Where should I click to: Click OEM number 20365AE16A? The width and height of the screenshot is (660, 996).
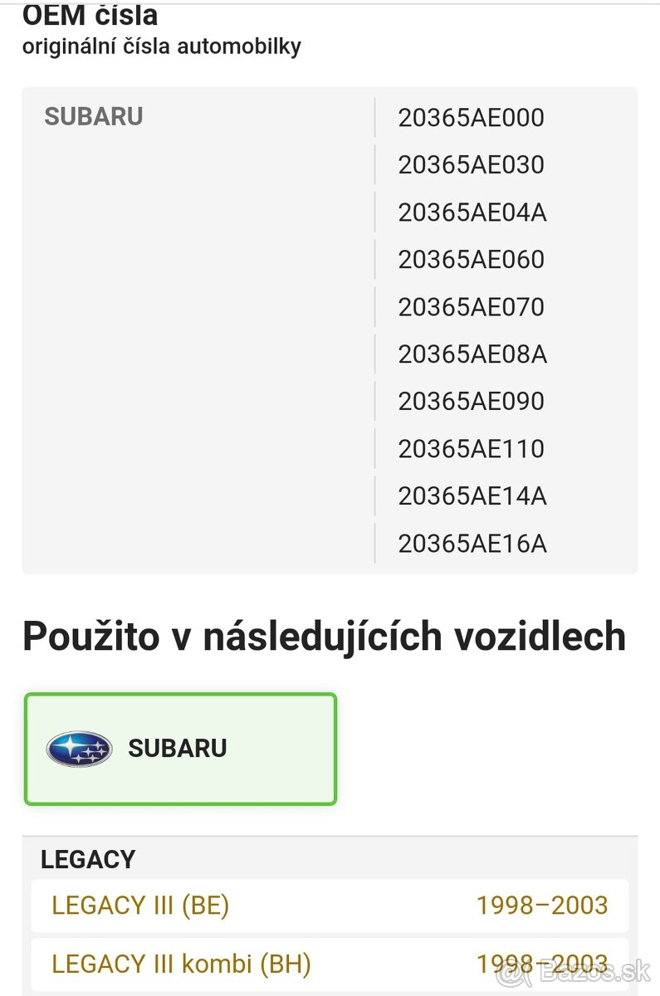472,544
